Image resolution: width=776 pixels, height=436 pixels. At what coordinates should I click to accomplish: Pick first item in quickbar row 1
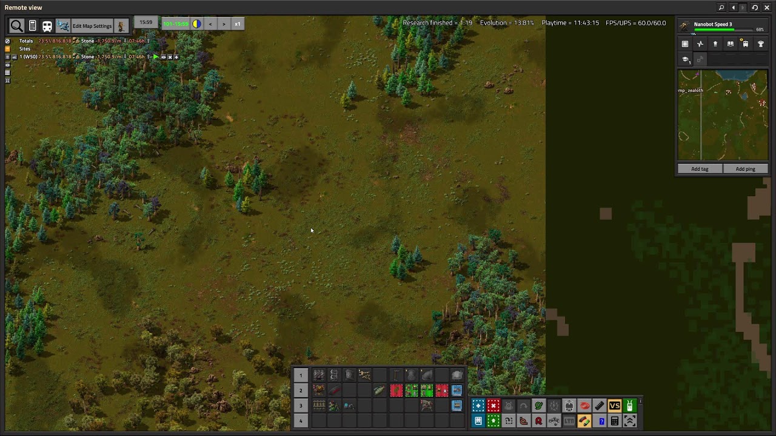pos(319,375)
